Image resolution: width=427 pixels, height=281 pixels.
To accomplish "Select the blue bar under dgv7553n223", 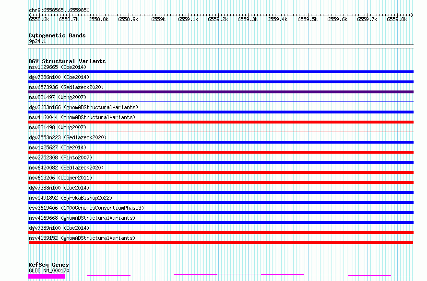I will 221,142.
